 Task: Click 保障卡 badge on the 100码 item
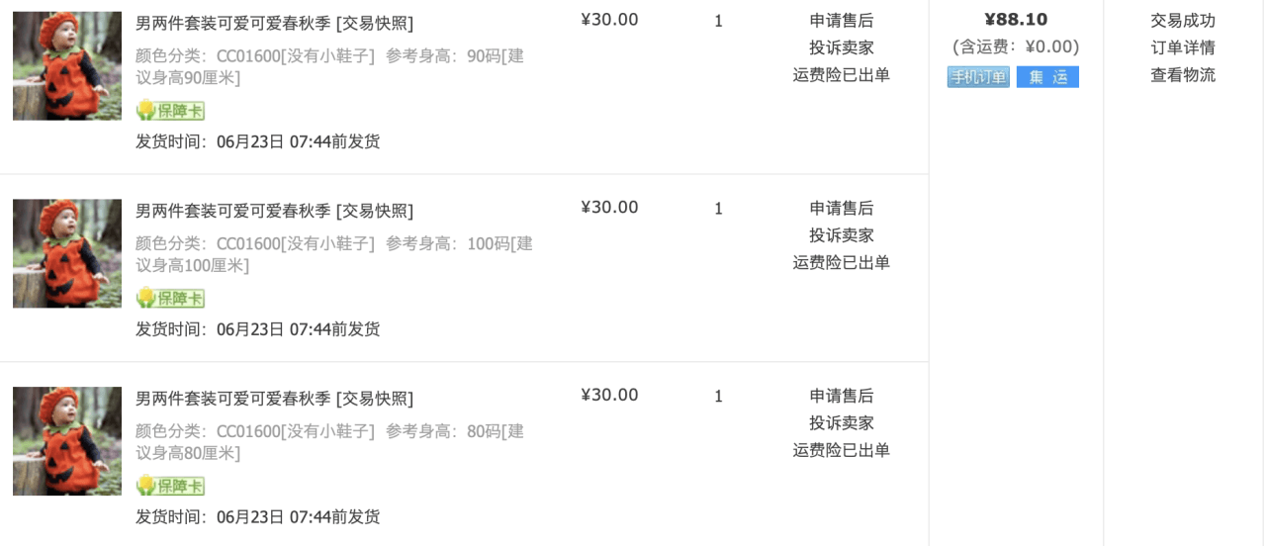click(170, 299)
